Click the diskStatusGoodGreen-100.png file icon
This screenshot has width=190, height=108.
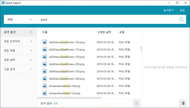[x=45, y=42]
